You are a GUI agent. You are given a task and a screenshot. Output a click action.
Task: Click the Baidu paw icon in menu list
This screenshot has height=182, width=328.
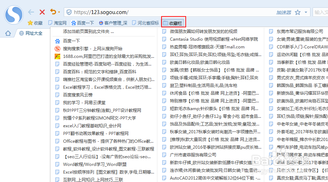coord(57,41)
